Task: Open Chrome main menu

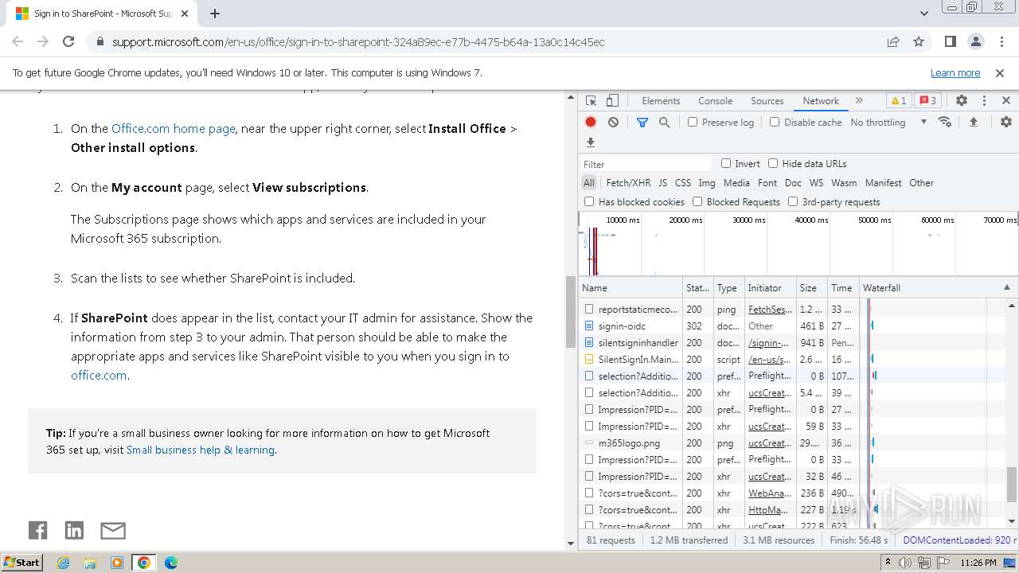Action: 1001,41
